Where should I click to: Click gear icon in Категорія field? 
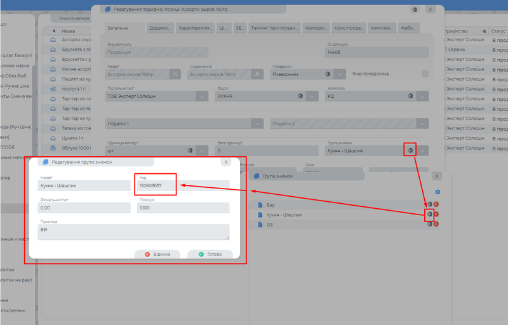[410, 96]
